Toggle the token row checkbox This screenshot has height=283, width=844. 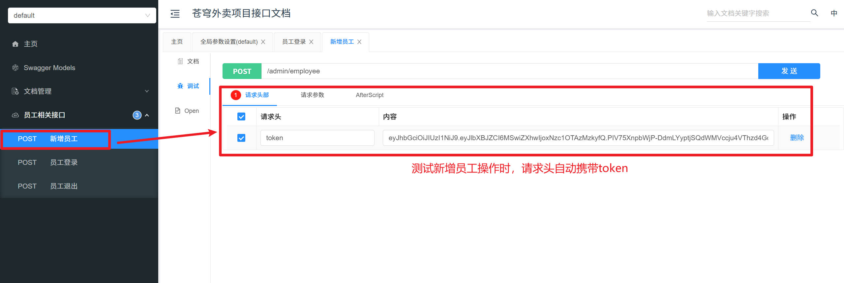[241, 138]
